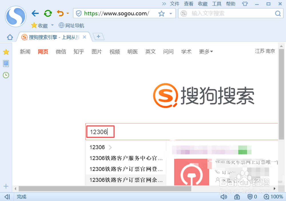Screen dimensions: 286x201
Task: Expand the 收藏 favorites dropdown arrow
Action: [x=52, y=25]
